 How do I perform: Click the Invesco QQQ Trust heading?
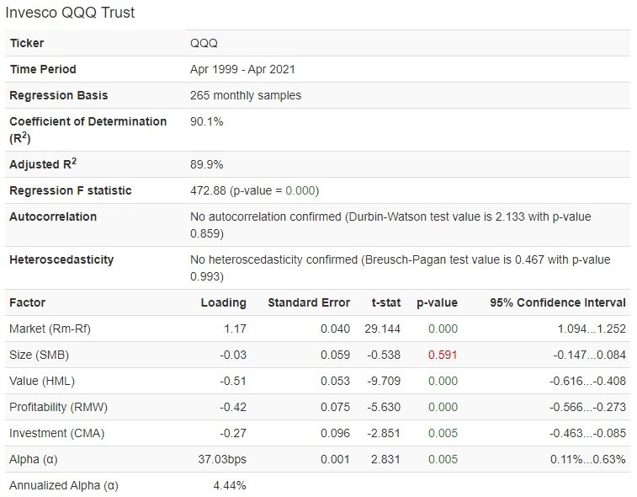(71, 13)
